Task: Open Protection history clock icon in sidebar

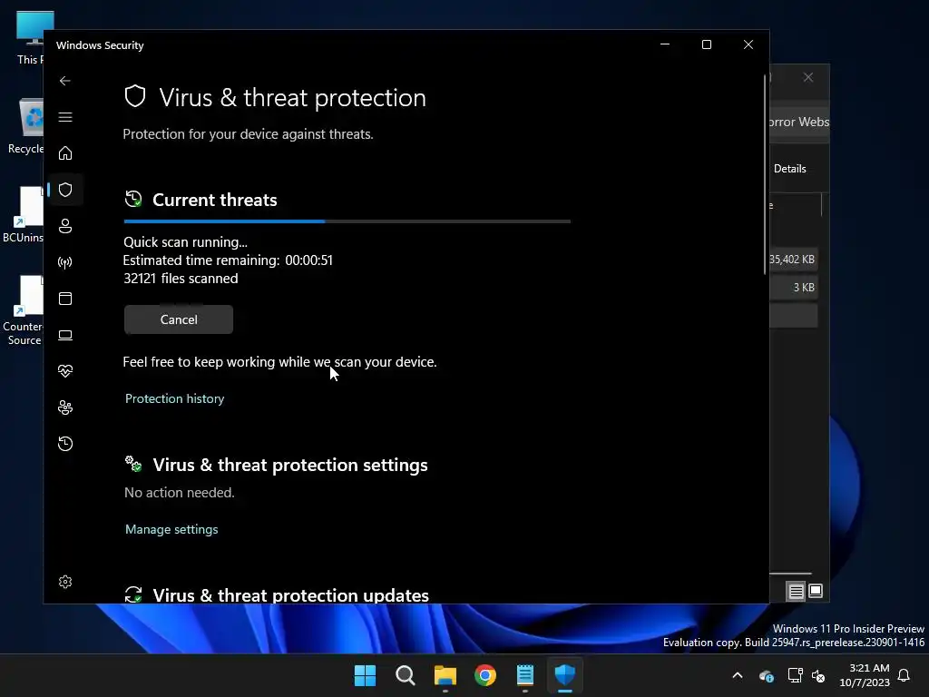Action: pyautogui.click(x=65, y=443)
